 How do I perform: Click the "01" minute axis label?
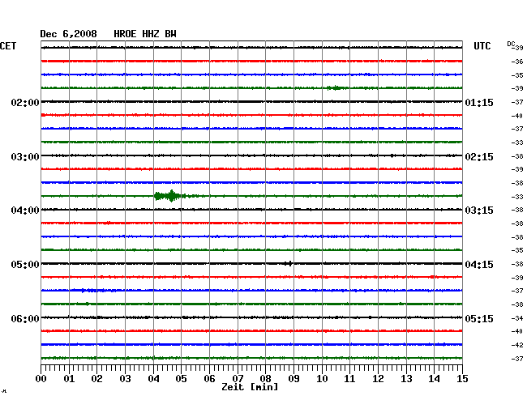(x=69, y=379)
